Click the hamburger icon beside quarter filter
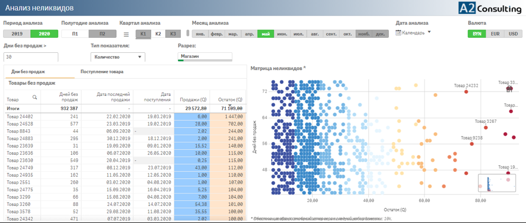The image size is (526, 223). click(x=126, y=34)
